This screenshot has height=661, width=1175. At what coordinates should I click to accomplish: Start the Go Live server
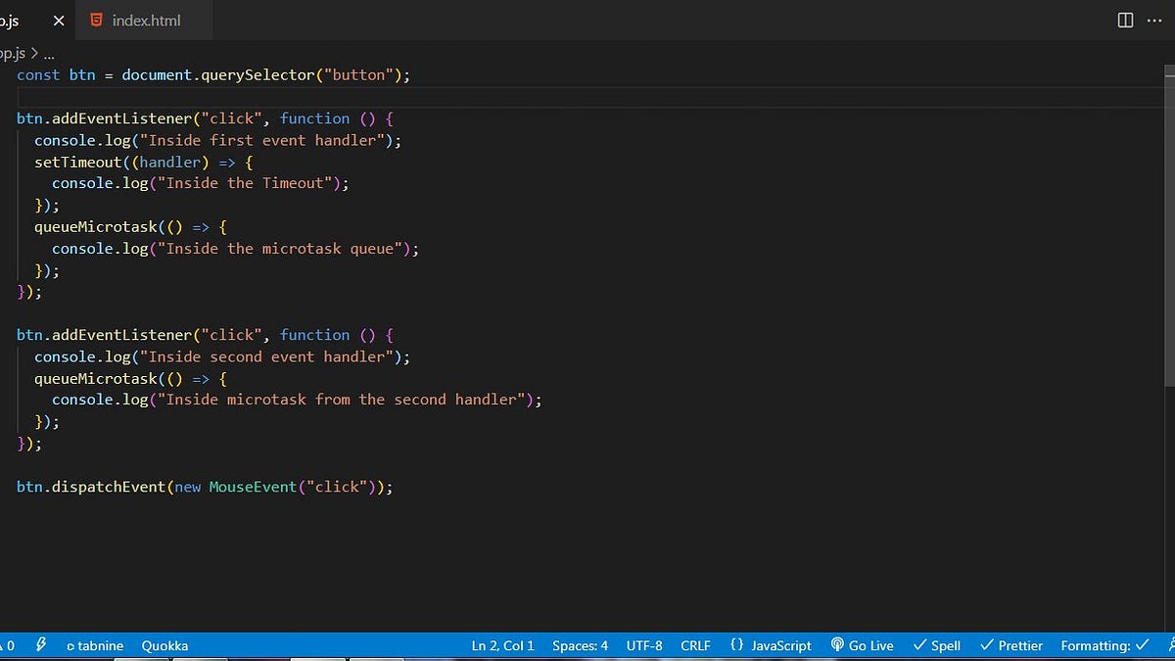(x=862, y=645)
